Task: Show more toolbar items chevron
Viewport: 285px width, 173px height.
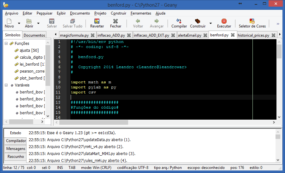Action: [x=278, y=24]
